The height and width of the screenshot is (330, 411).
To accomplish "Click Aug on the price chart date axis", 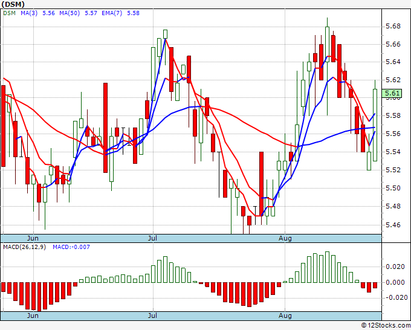I will tap(285, 238).
